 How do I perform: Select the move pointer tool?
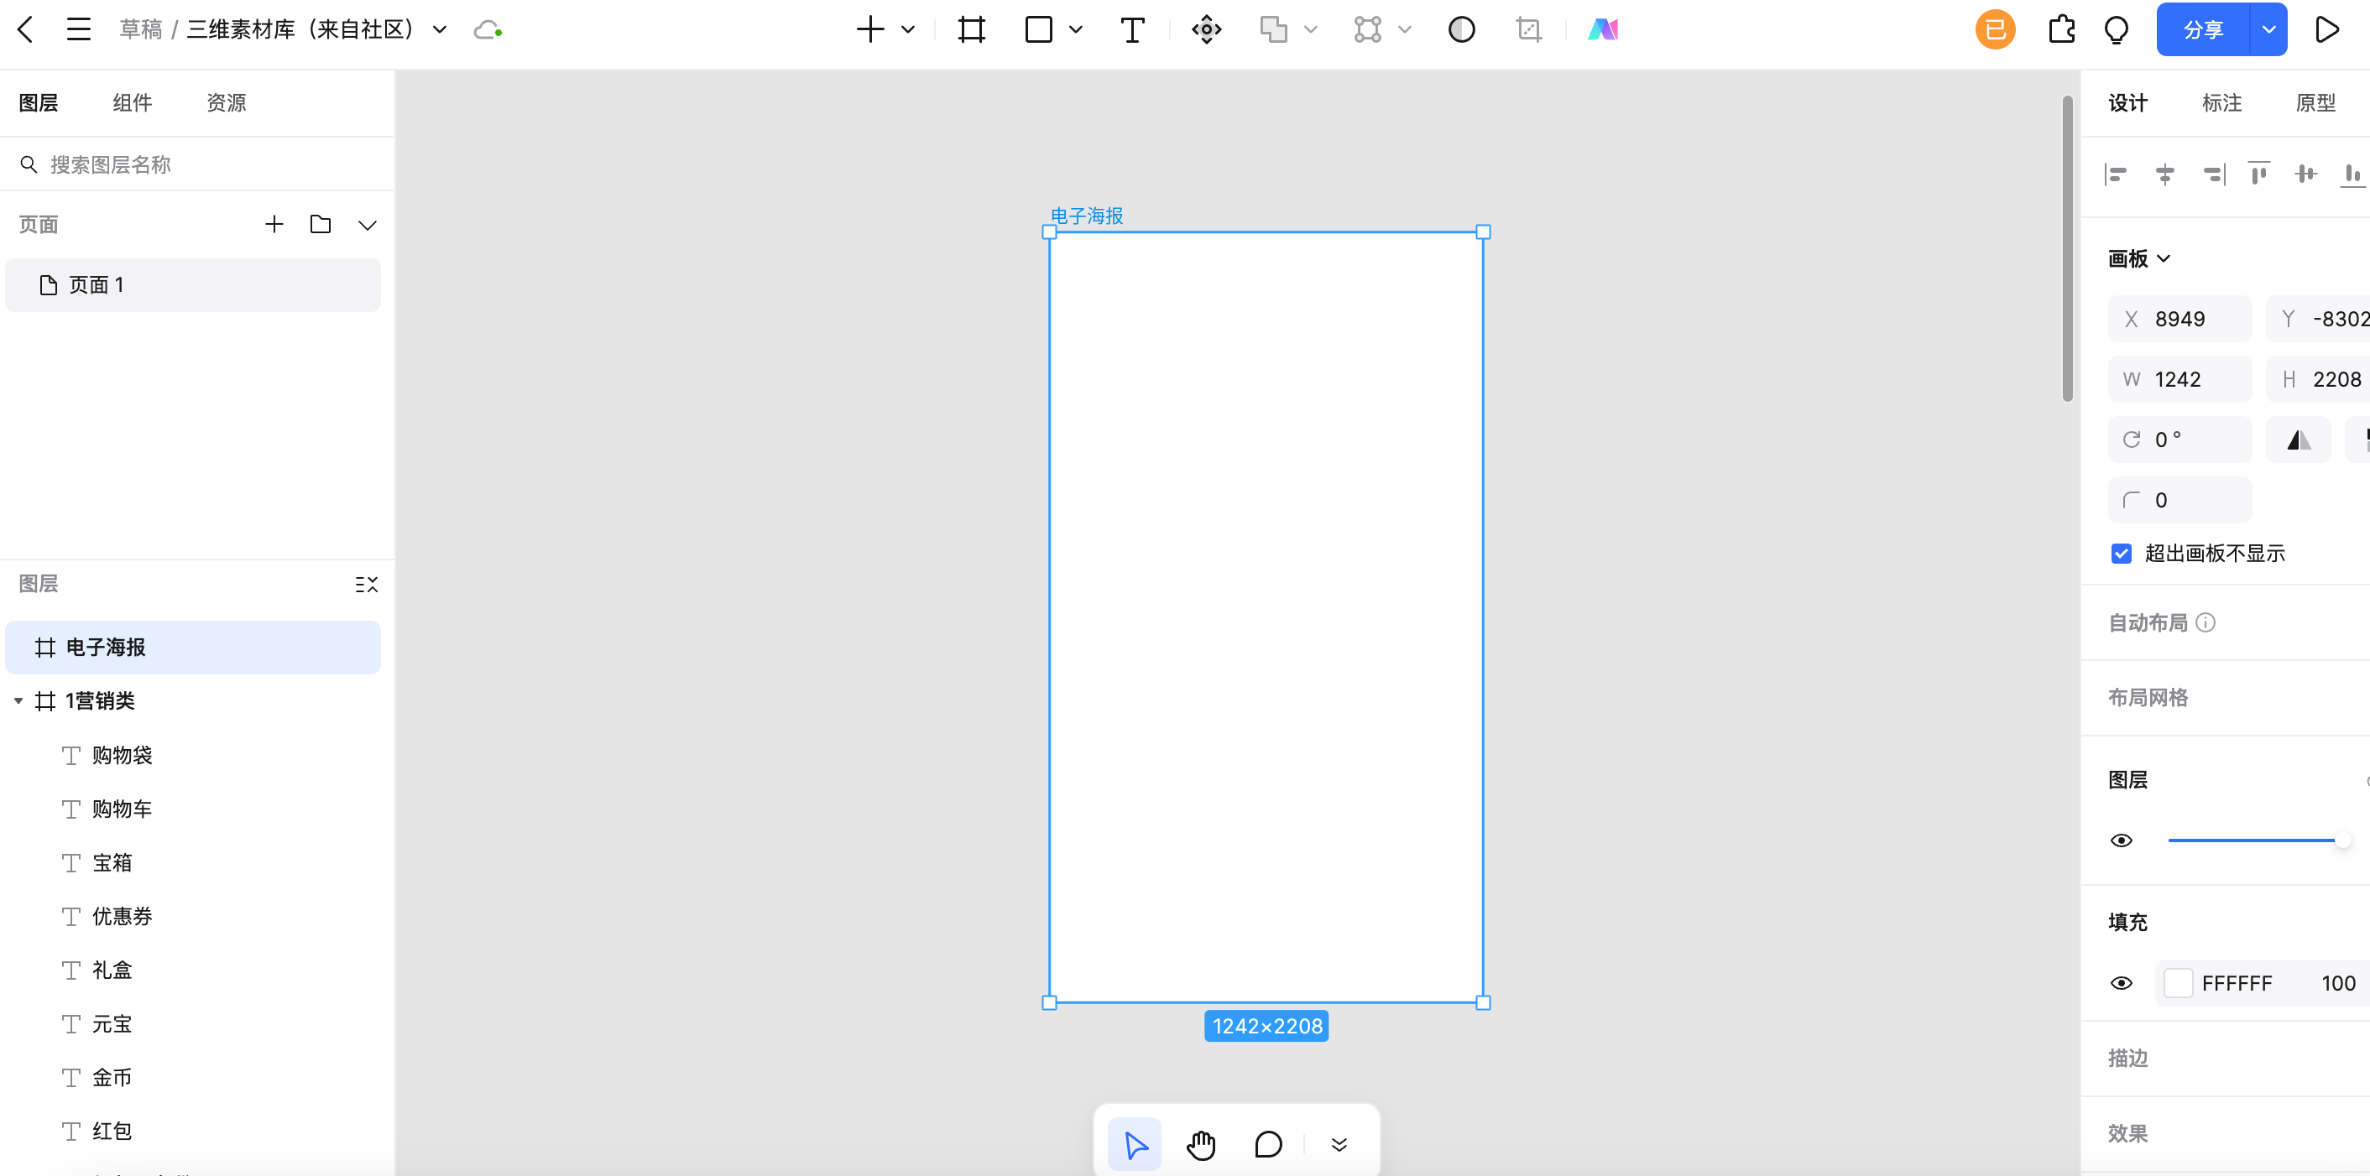point(1135,1145)
